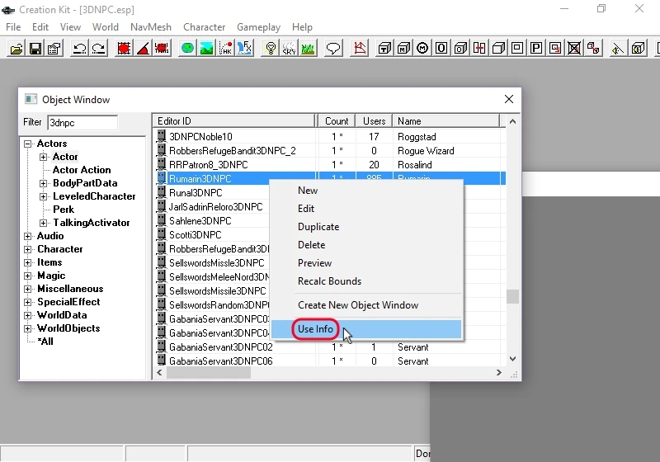Click the plain 3D cube toolbar icon
Image resolution: width=660 pixels, height=462 pixels.
pos(498,49)
